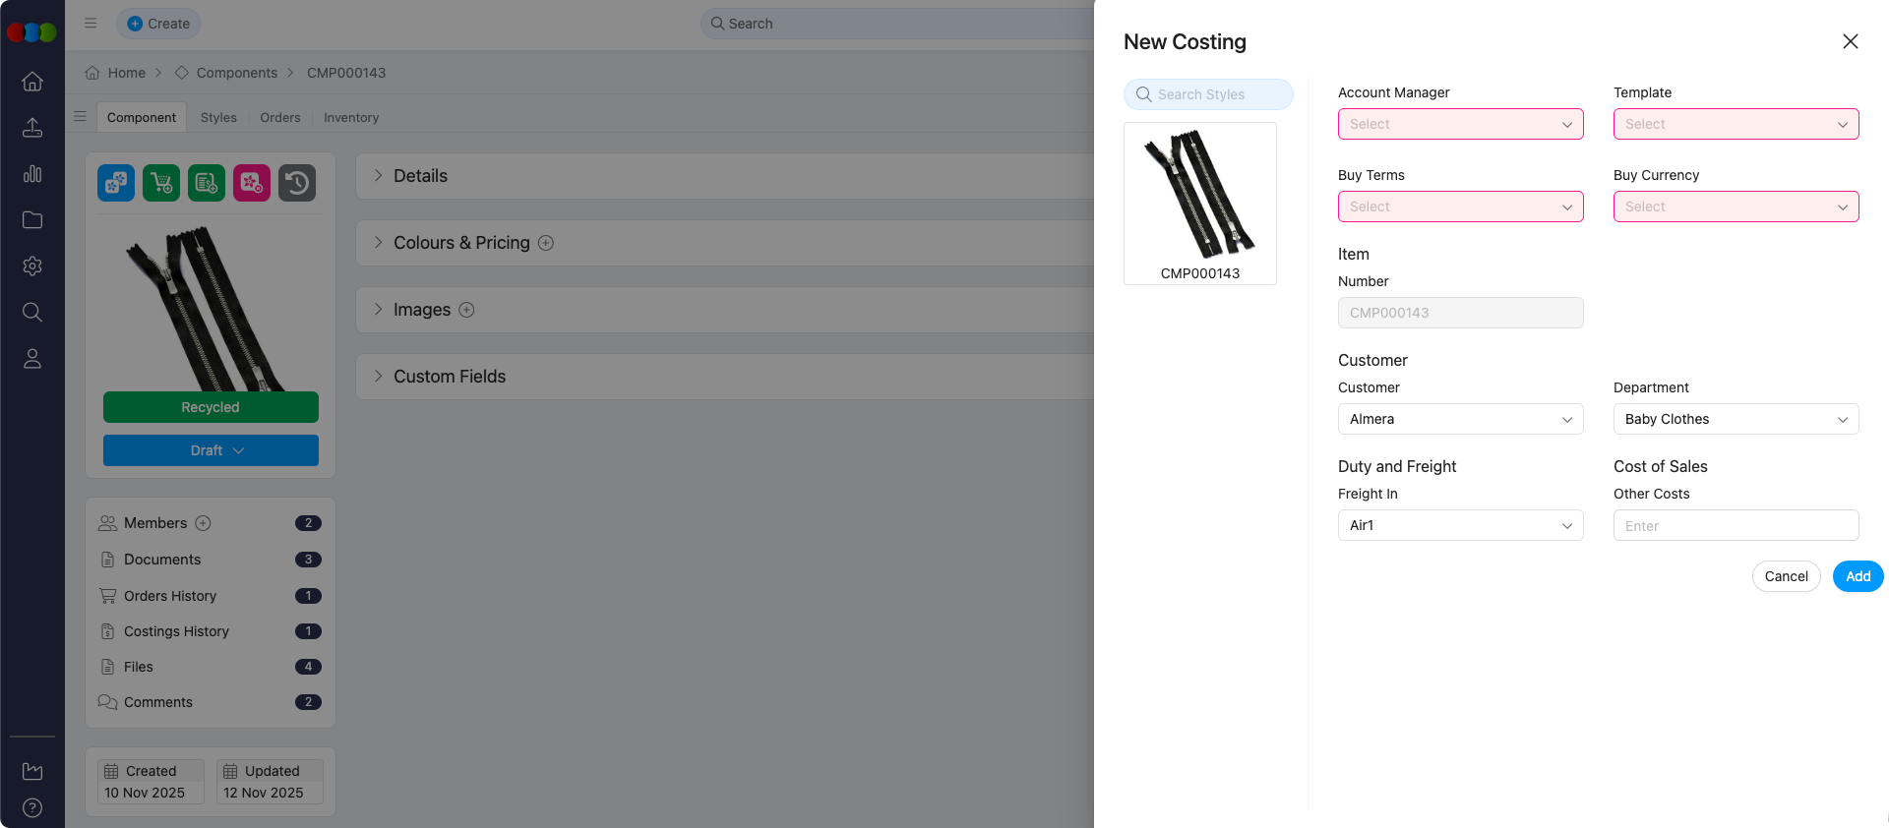Open Comments list

pos(158,702)
